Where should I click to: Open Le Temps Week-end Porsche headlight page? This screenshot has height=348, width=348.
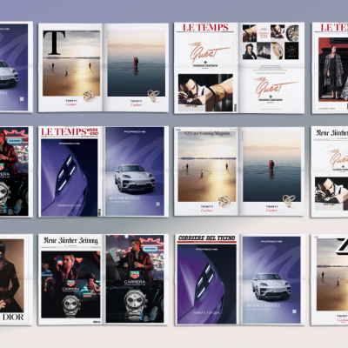70,171
